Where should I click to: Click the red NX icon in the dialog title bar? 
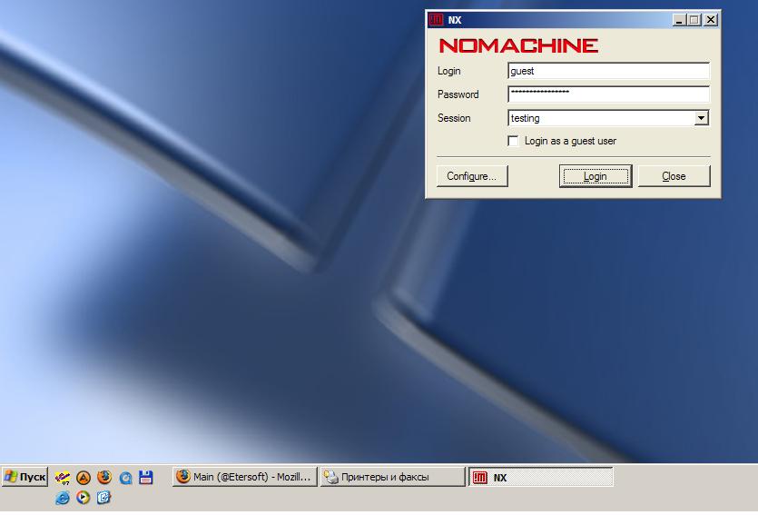(x=436, y=19)
